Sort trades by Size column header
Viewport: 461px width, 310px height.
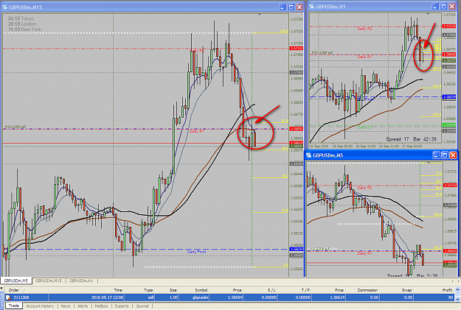(167, 290)
